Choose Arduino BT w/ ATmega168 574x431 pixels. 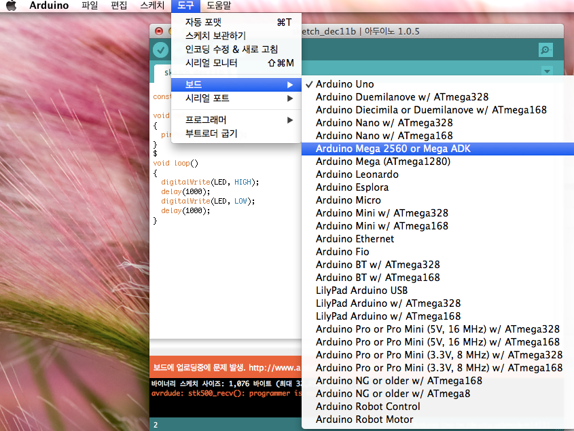(438, 278)
